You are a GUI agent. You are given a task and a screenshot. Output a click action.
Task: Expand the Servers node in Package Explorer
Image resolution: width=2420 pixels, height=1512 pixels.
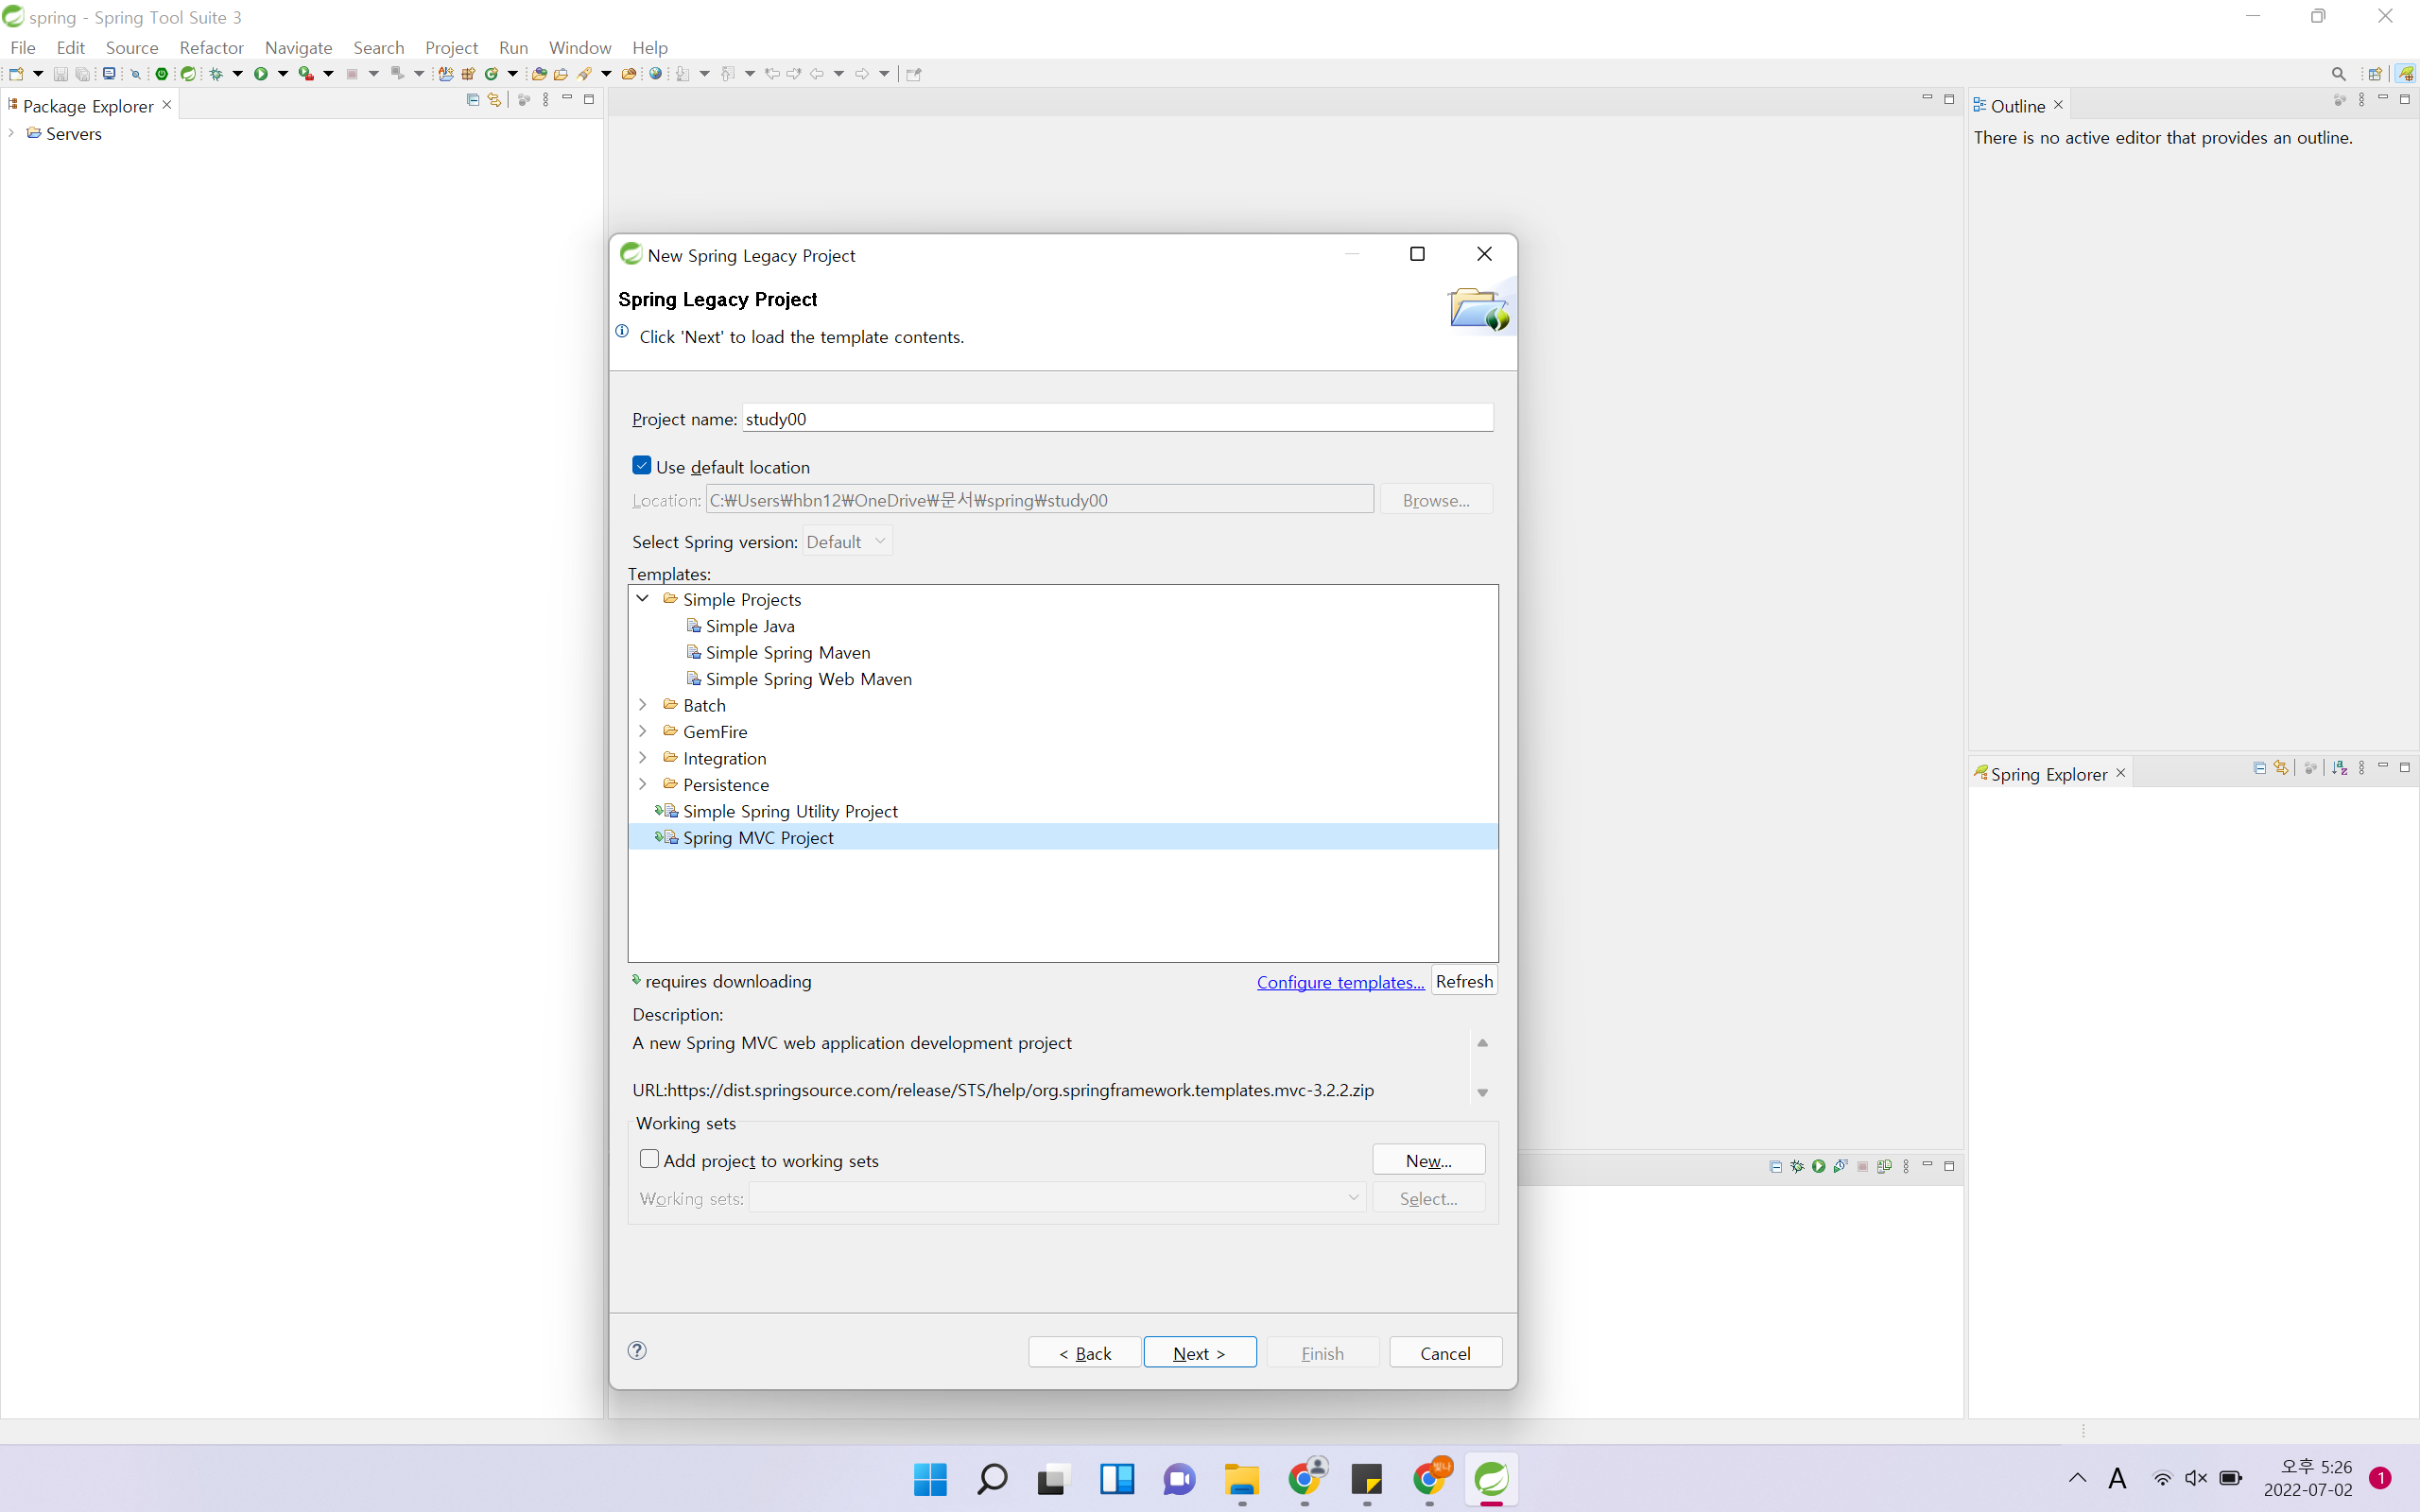(x=11, y=133)
